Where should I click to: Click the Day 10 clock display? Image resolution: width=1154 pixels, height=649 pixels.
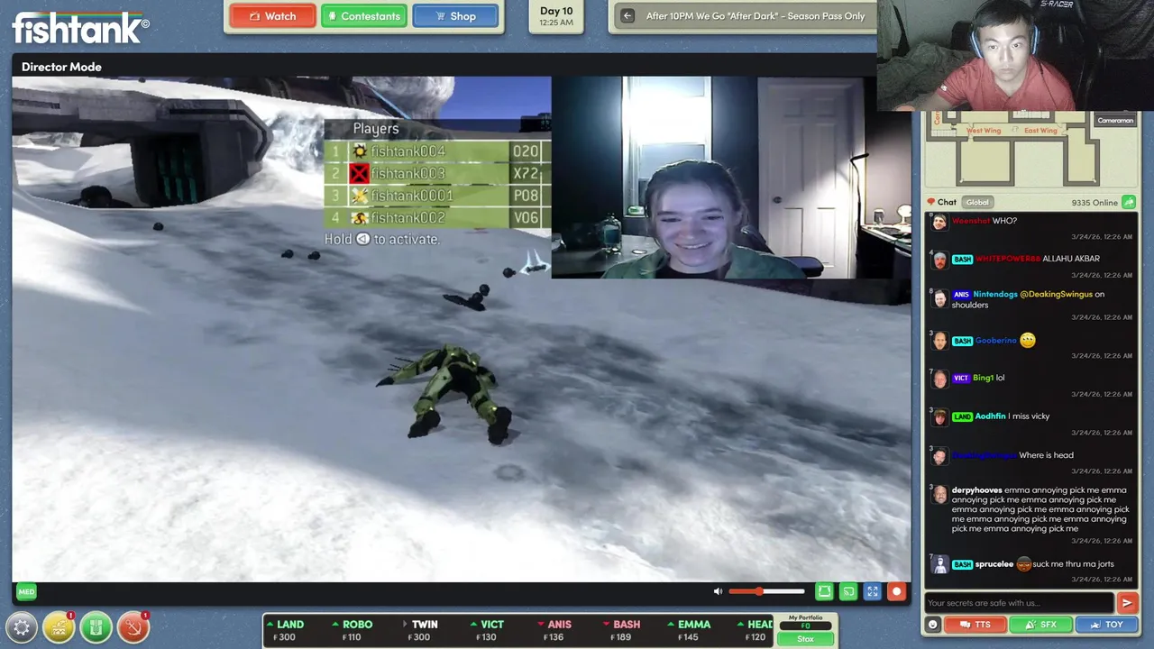pos(556,16)
